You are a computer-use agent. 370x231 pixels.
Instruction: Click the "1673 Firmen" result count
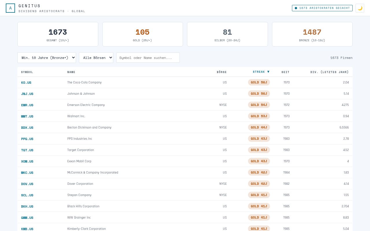click(x=341, y=58)
